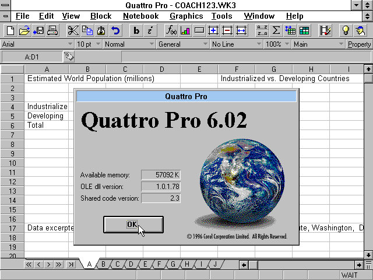The height and width of the screenshot is (280, 373).
Task: Click the horizontal scrollbar right arrow
Action: [x=359, y=265]
